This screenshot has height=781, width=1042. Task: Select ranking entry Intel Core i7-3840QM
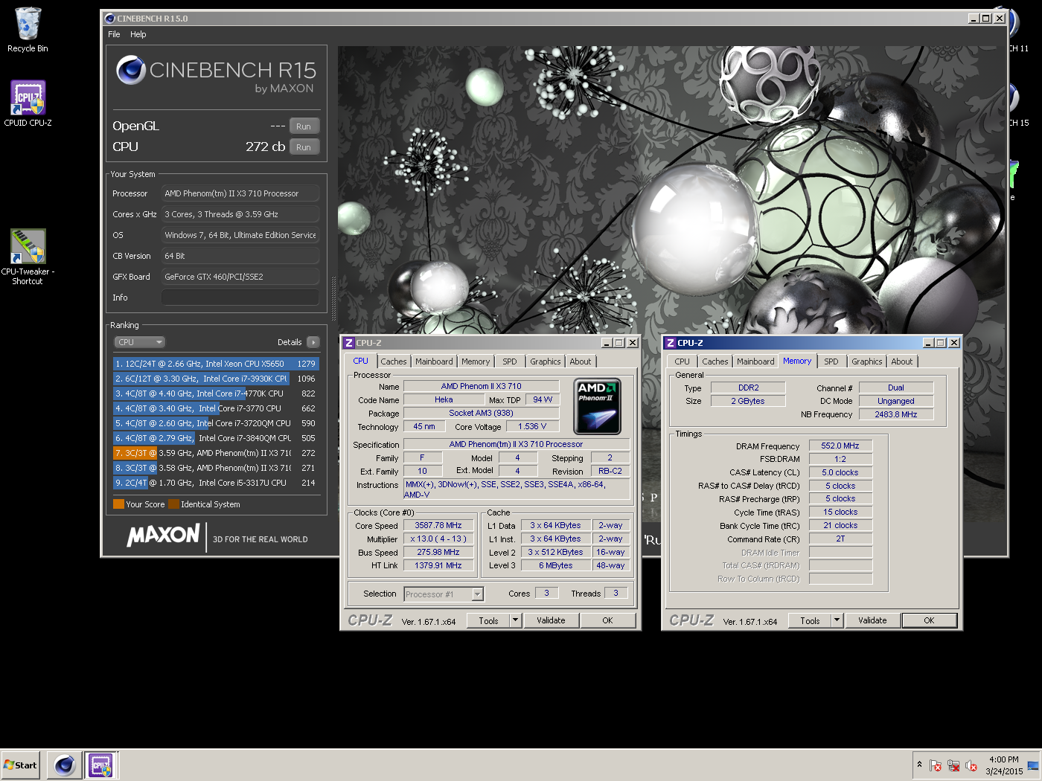pos(216,438)
